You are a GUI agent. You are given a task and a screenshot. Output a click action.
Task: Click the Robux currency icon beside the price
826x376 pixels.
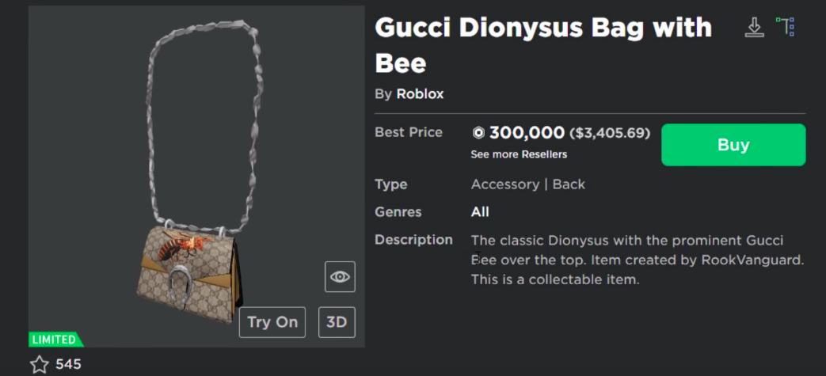(x=478, y=133)
